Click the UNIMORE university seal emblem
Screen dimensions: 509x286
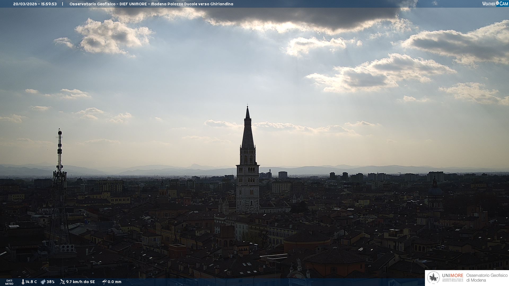433,278
